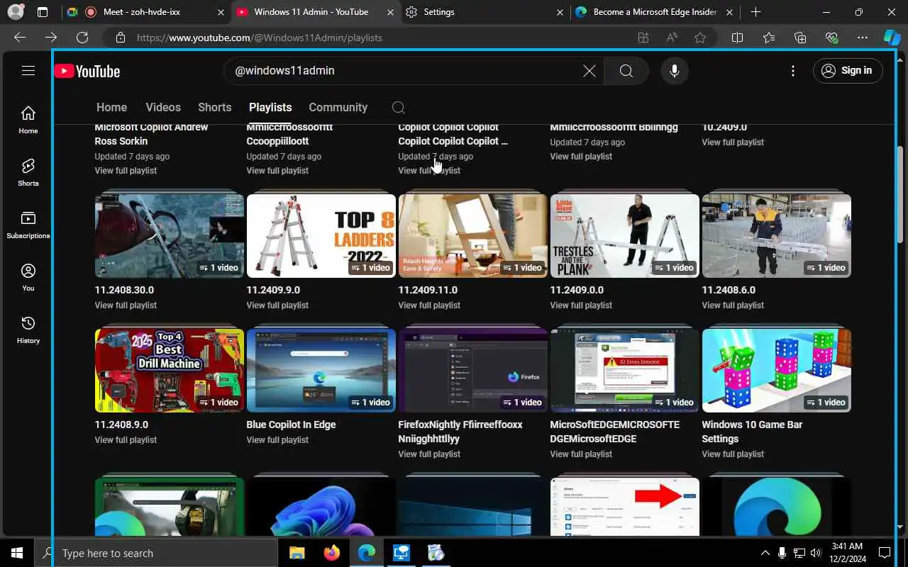This screenshot has height=567, width=908.
Task: Refresh the page with the reload icon
Action: click(x=82, y=38)
